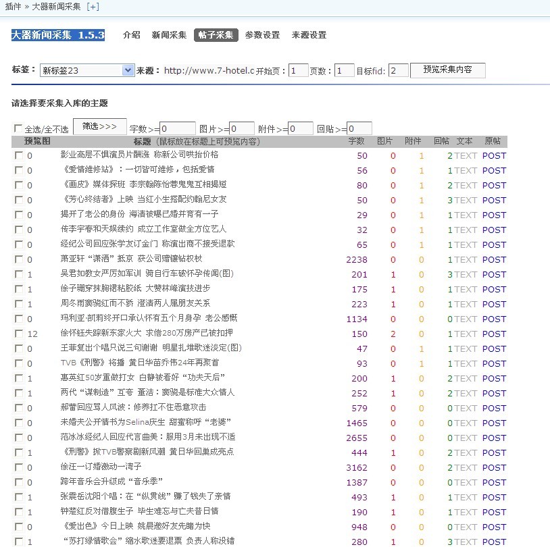
Task: Open the 标签 dropdown showing 新标签23
Action: click(x=87, y=70)
